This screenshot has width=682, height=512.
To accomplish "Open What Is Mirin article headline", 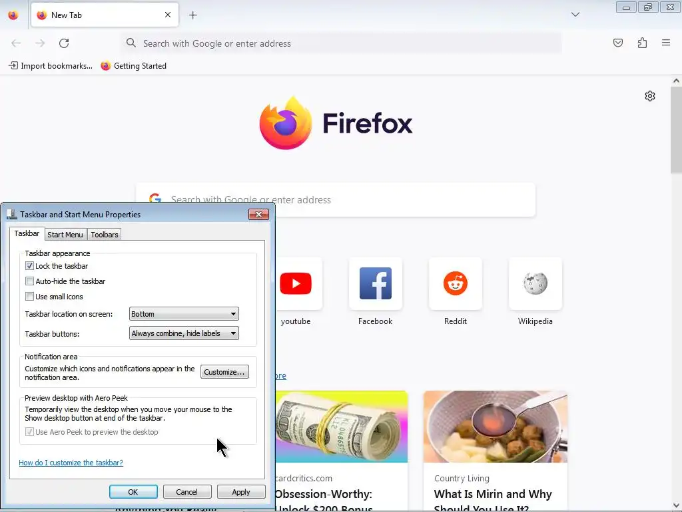I will pyautogui.click(x=493, y=501).
